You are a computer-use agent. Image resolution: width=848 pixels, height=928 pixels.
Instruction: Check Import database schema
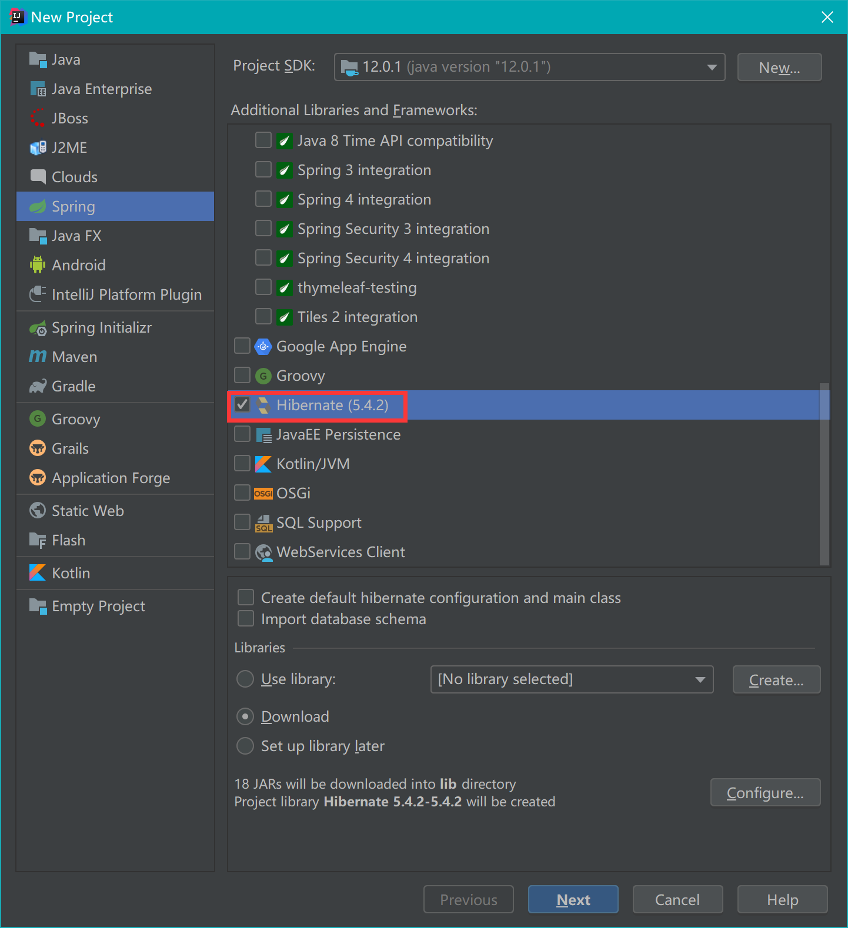246,618
